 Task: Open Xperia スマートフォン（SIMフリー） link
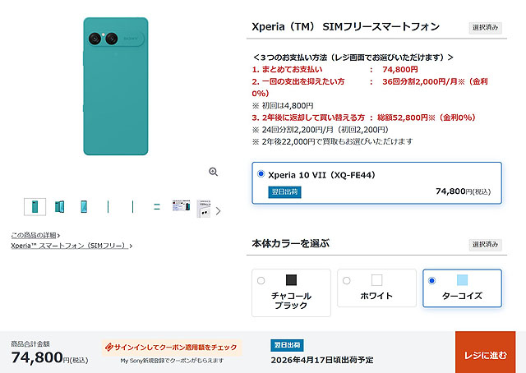point(71,246)
